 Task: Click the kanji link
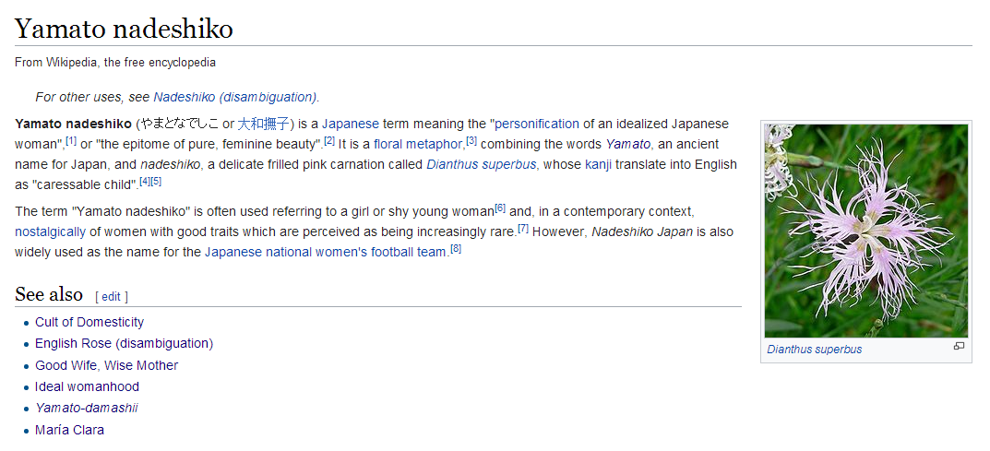point(599,165)
